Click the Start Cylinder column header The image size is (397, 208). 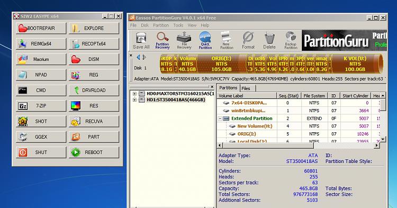[x=355, y=96]
